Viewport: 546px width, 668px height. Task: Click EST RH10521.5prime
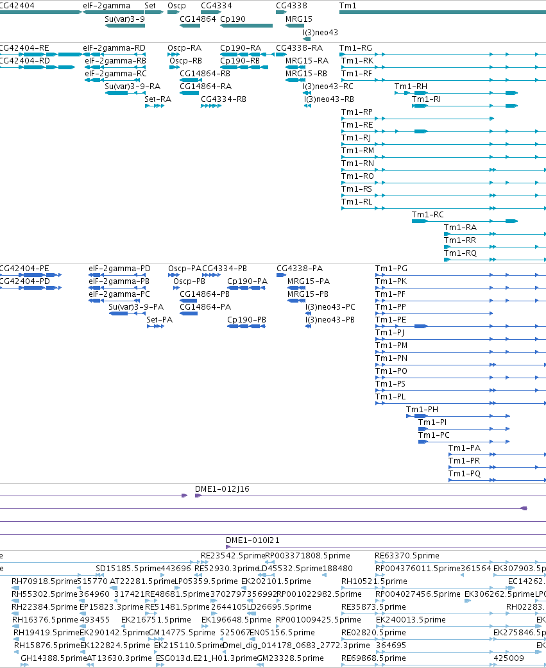pyautogui.click(x=374, y=581)
